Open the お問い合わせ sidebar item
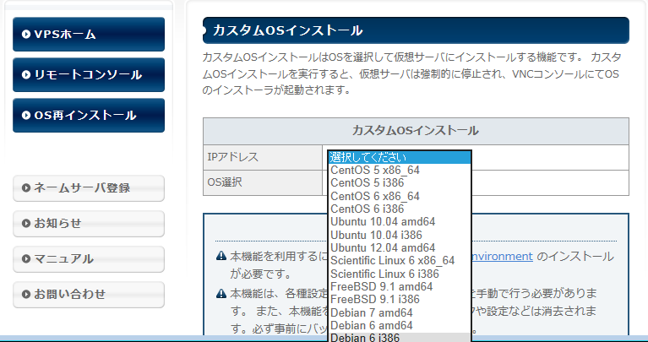648x342 pixels. point(89,295)
